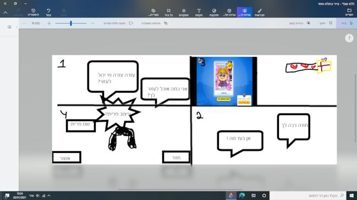The image size is (357, 200).
Task: Click the Windows search box in taskbar
Action: (307, 196)
